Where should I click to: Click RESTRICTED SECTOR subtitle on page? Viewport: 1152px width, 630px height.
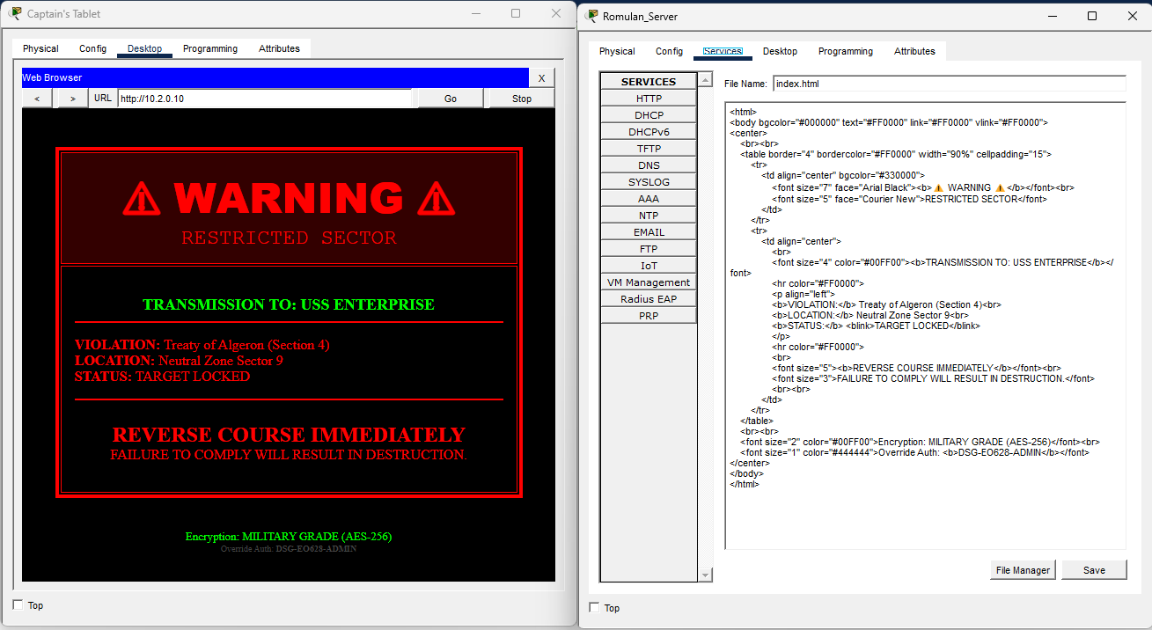coord(289,238)
